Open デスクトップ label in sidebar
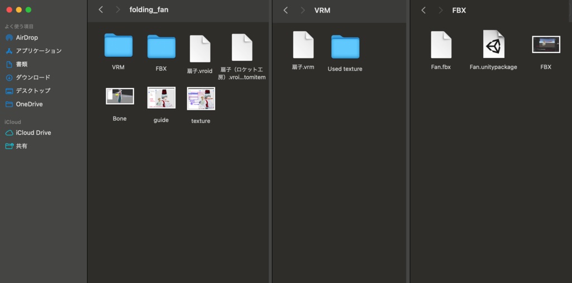The image size is (572, 283). (x=33, y=91)
